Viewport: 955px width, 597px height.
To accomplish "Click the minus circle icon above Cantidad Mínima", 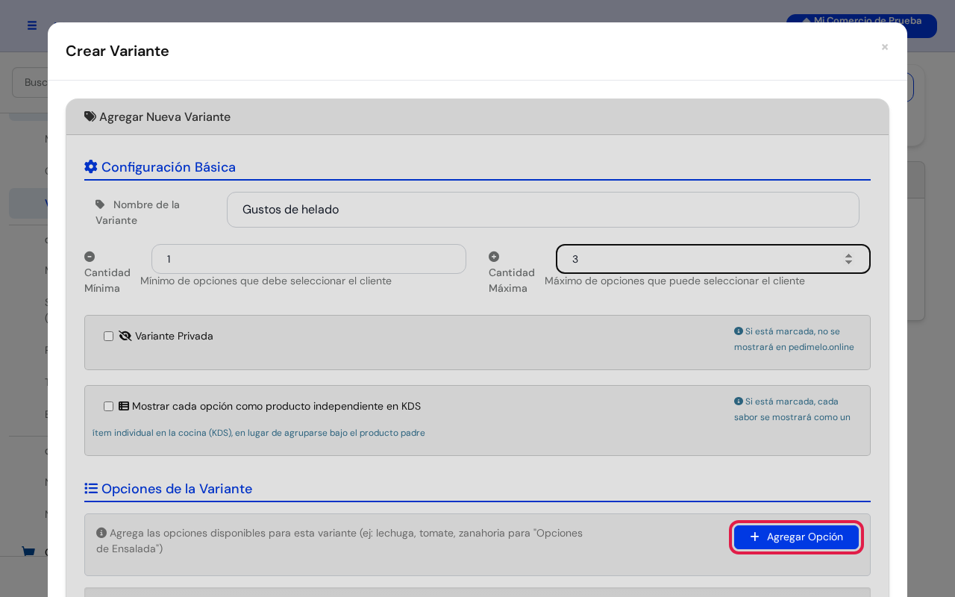I will [x=90, y=257].
